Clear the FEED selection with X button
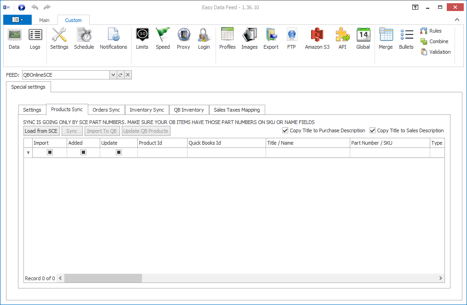This screenshot has width=467, height=305. [x=128, y=75]
